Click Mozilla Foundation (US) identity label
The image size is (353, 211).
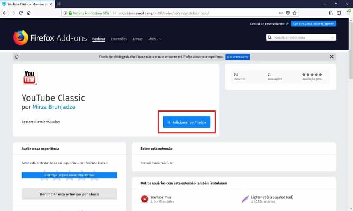tap(91, 13)
